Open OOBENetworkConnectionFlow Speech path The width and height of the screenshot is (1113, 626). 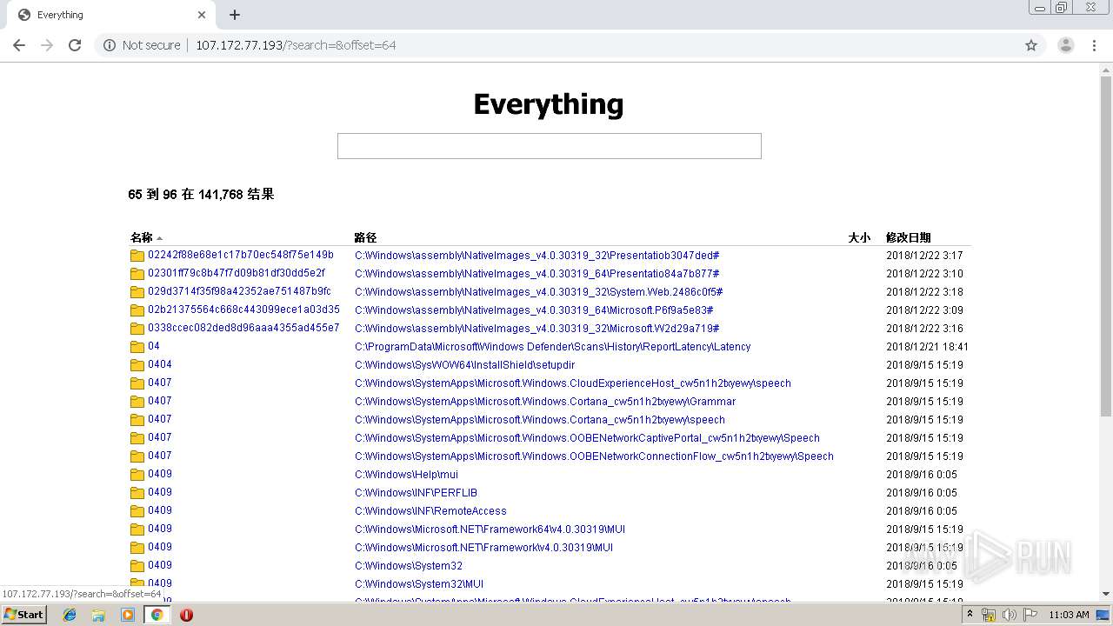click(x=594, y=456)
